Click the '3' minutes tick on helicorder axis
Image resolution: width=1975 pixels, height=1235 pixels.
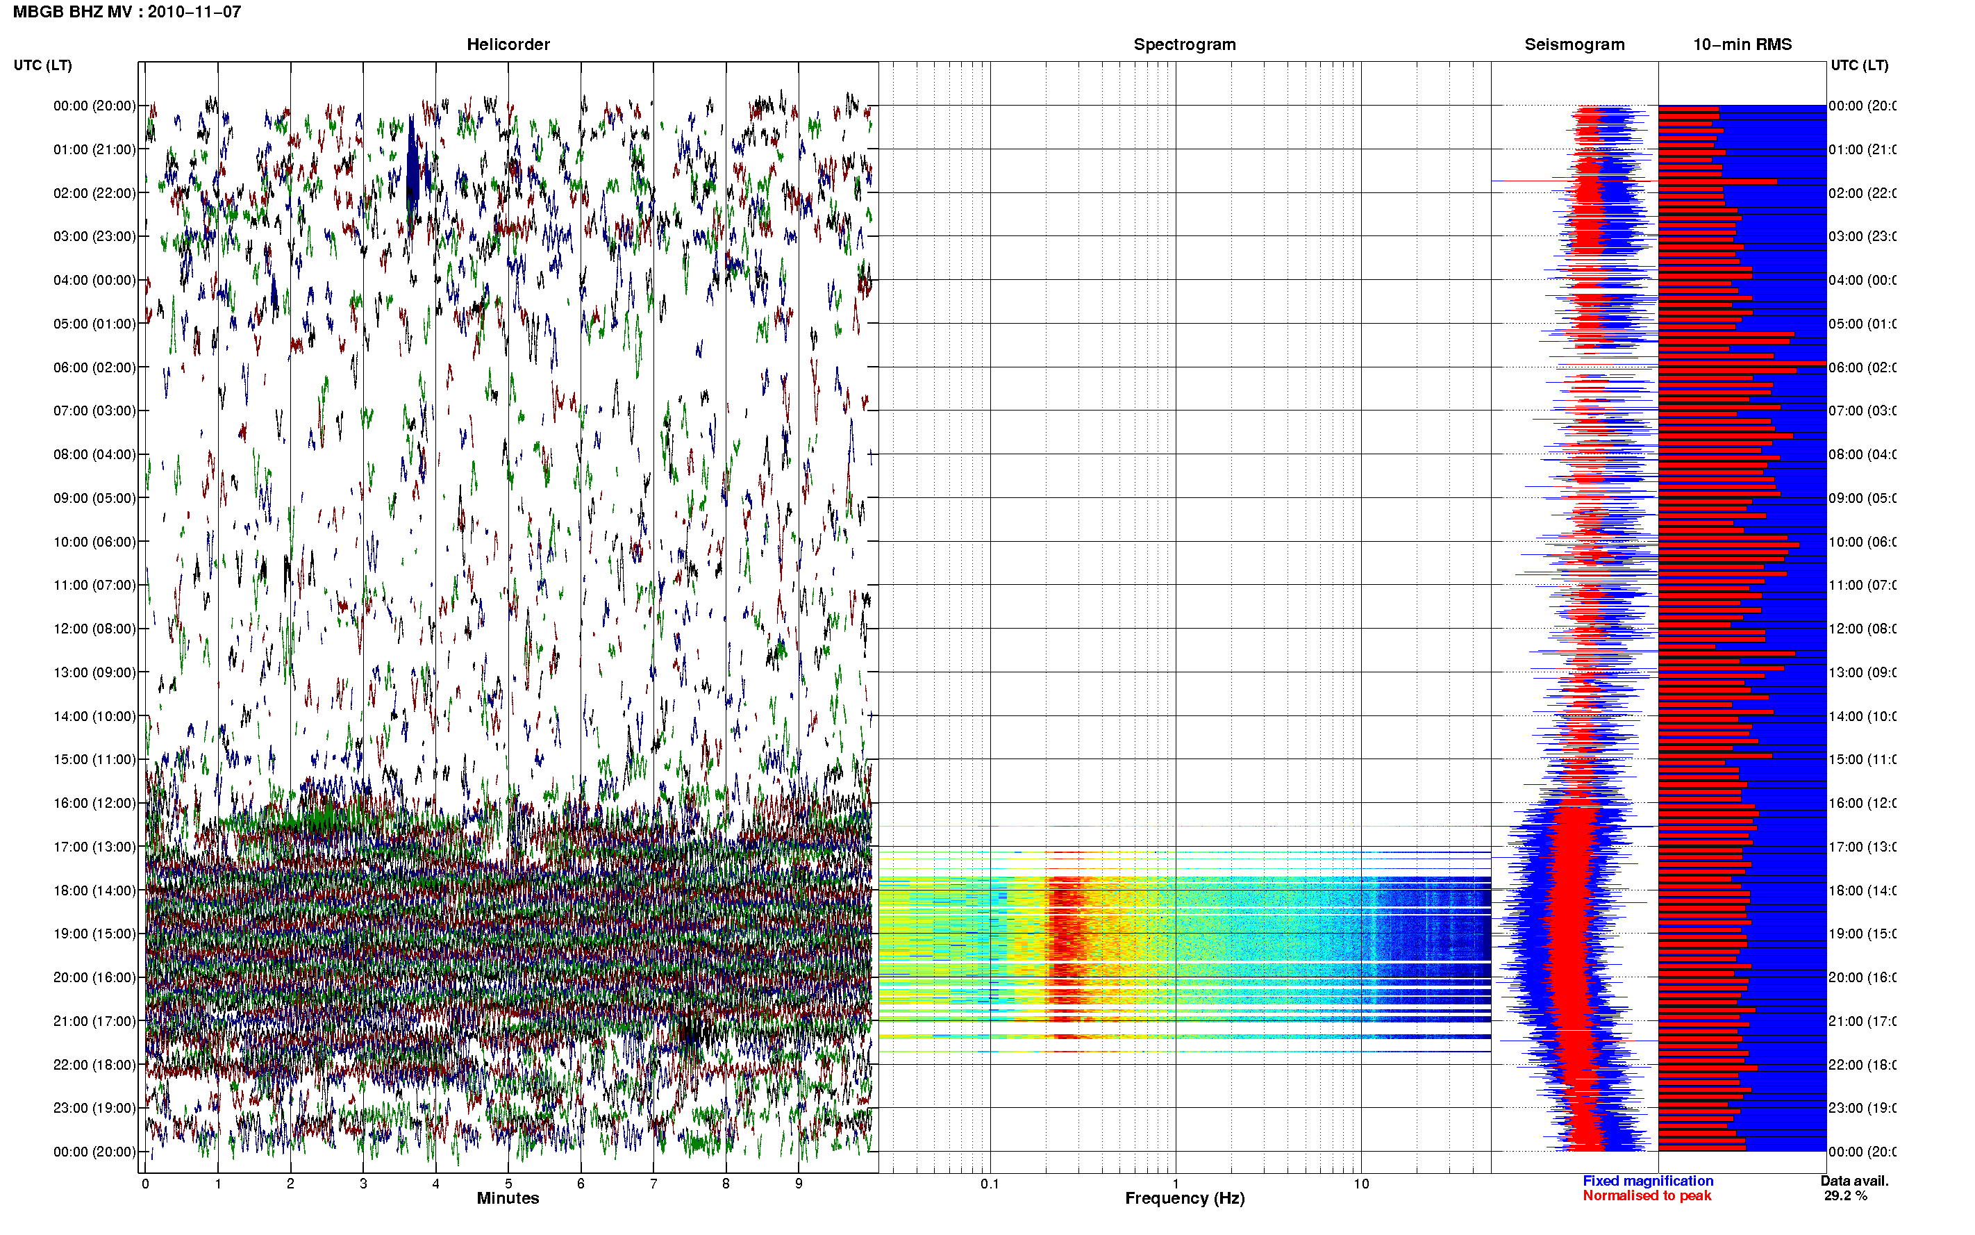pyautogui.click(x=362, y=1184)
